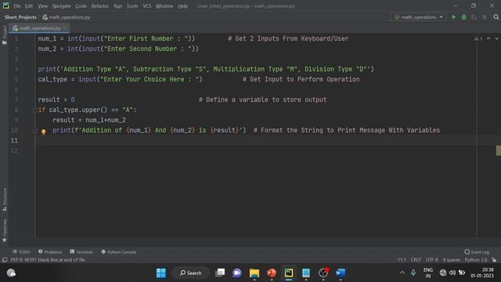501x282 pixels.
Task: Toggle the fold end marker on line 10
Action: pos(34,130)
